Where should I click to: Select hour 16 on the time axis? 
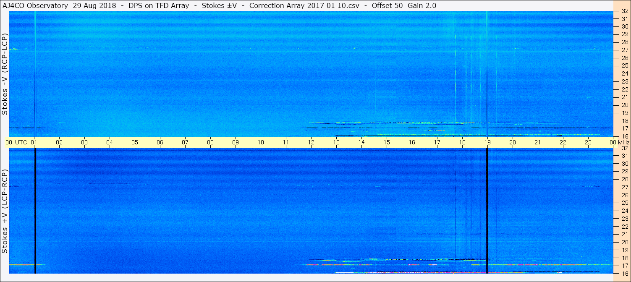point(412,142)
